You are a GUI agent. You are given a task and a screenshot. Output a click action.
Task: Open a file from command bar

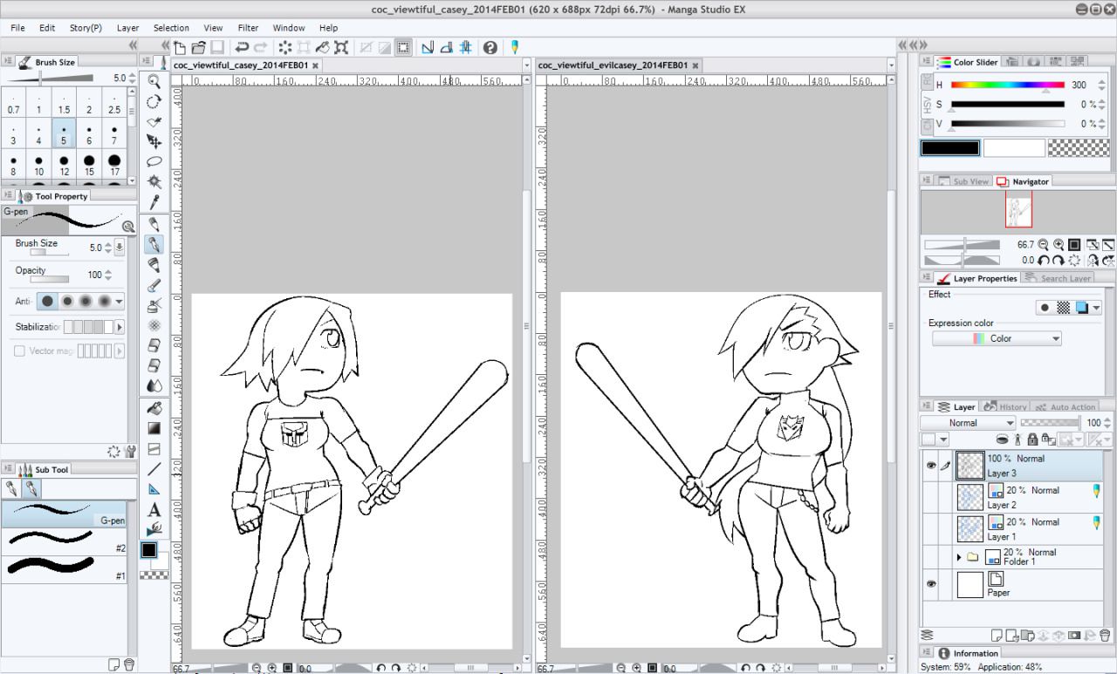[x=198, y=47]
